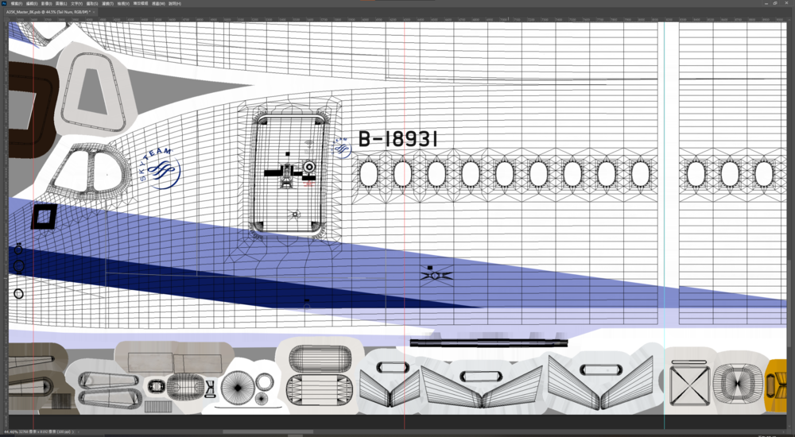Image resolution: width=795 pixels, height=437 pixels.
Task: Open the 檔案(F) File menu
Action: tap(15, 3)
